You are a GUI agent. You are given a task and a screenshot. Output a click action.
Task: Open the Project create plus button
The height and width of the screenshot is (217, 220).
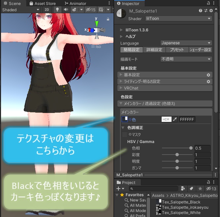coord(120,189)
